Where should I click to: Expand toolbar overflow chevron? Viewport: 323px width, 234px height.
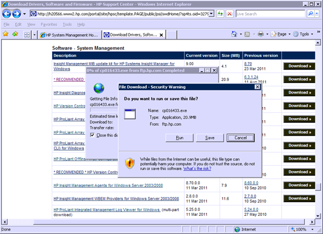coord(318,32)
